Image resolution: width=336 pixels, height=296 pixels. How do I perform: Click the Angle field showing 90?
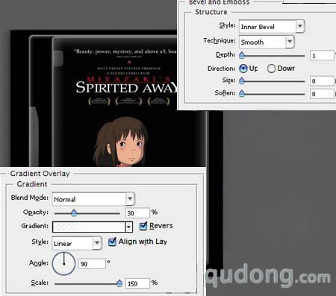pyautogui.click(x=92, y=264)
